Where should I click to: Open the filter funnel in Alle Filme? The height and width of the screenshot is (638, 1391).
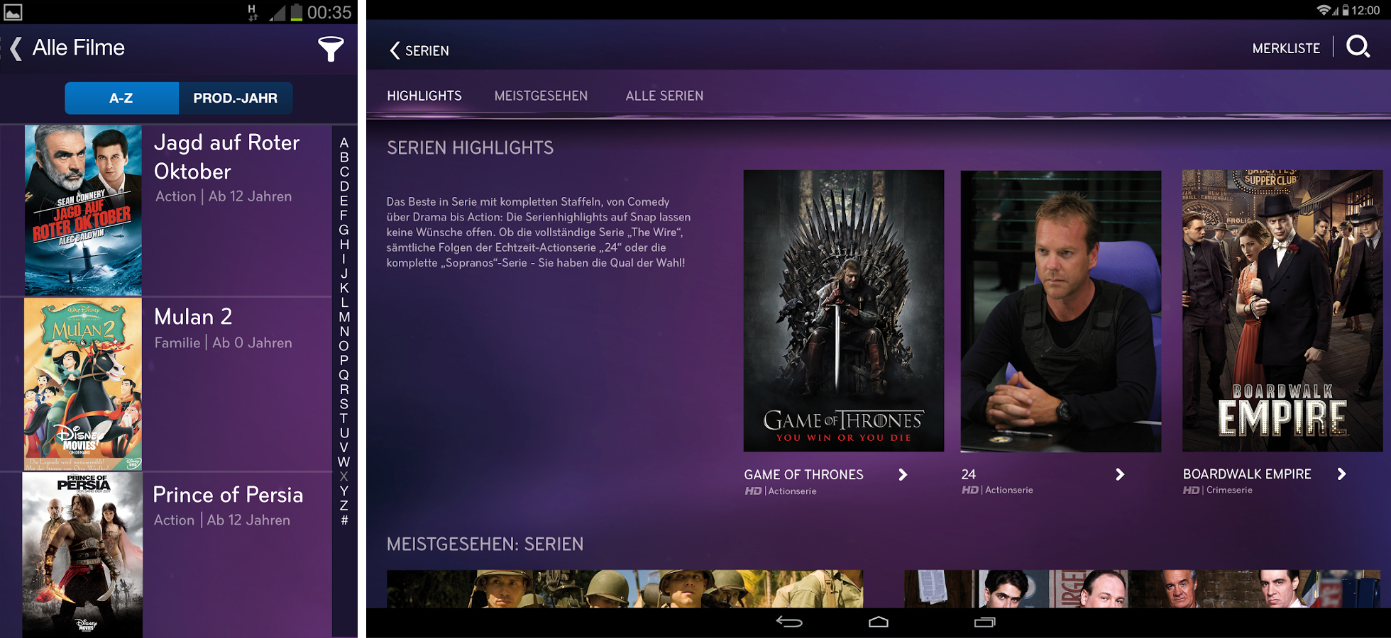pos(331,49)
